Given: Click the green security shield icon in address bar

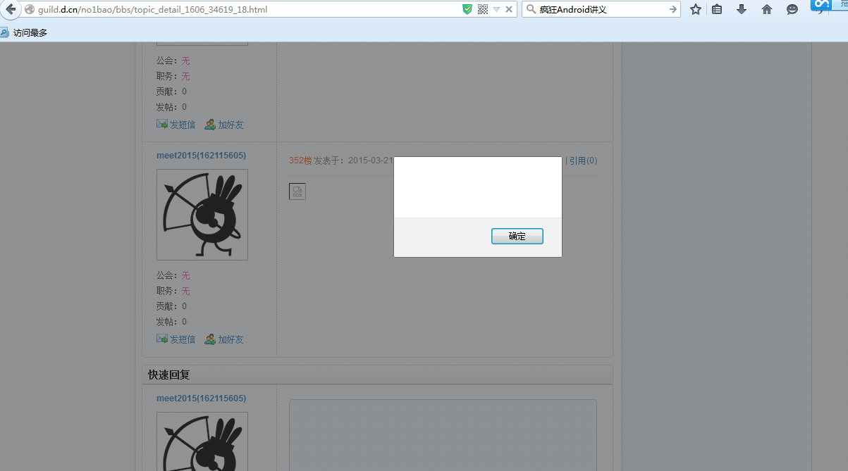Looking at the screenshot, I should tap(467, 9).
